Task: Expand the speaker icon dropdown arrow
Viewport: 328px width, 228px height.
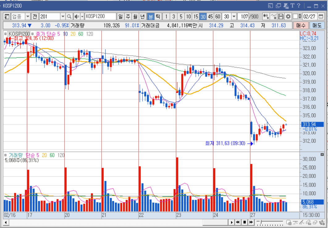Action: [x=82, y=16]
